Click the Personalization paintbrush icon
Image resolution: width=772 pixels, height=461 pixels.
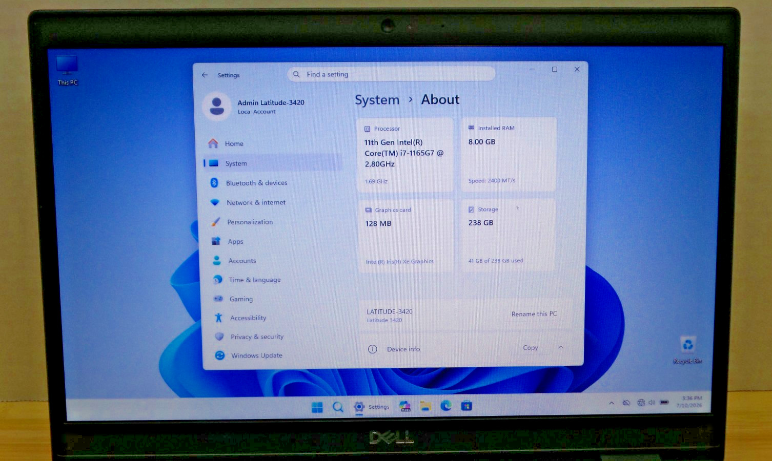click(216, 222)
